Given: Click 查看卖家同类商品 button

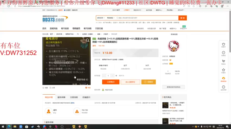Looking at the screenshot, I should [x=174, y=87].
